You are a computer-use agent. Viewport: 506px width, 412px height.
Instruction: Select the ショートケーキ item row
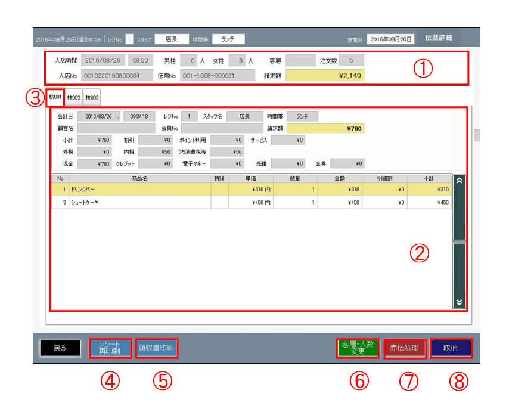click(x=139, y=202)
